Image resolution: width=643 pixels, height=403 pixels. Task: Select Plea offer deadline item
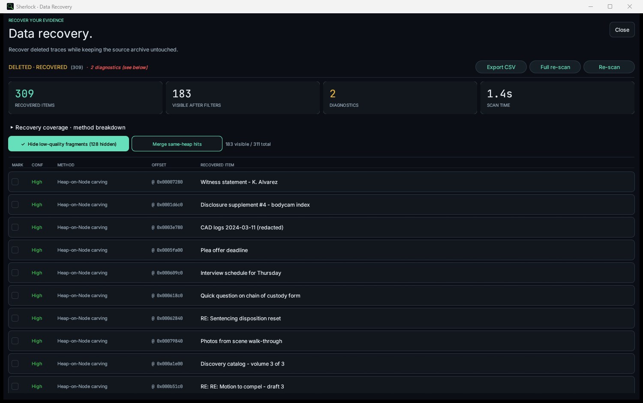pyautogui.click(x=224, y=250)
